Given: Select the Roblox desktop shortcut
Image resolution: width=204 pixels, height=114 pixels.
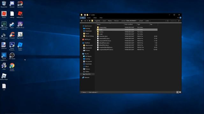Looking at the screenshot, I should 4,15.
